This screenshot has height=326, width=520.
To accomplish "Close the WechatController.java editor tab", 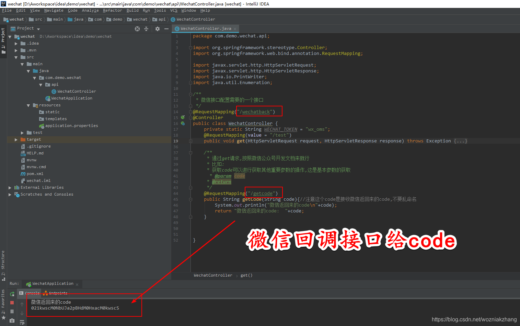I will (235, 29).
